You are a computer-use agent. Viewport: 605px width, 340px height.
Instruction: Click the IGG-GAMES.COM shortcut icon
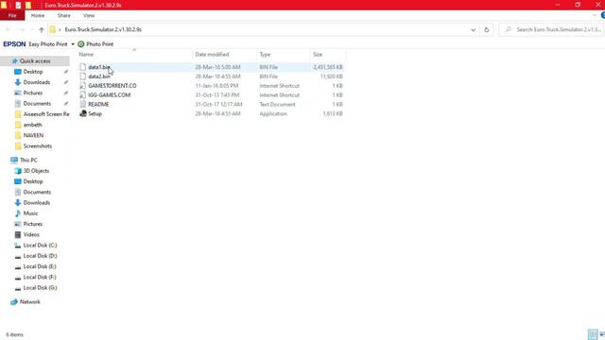point(83,94)
